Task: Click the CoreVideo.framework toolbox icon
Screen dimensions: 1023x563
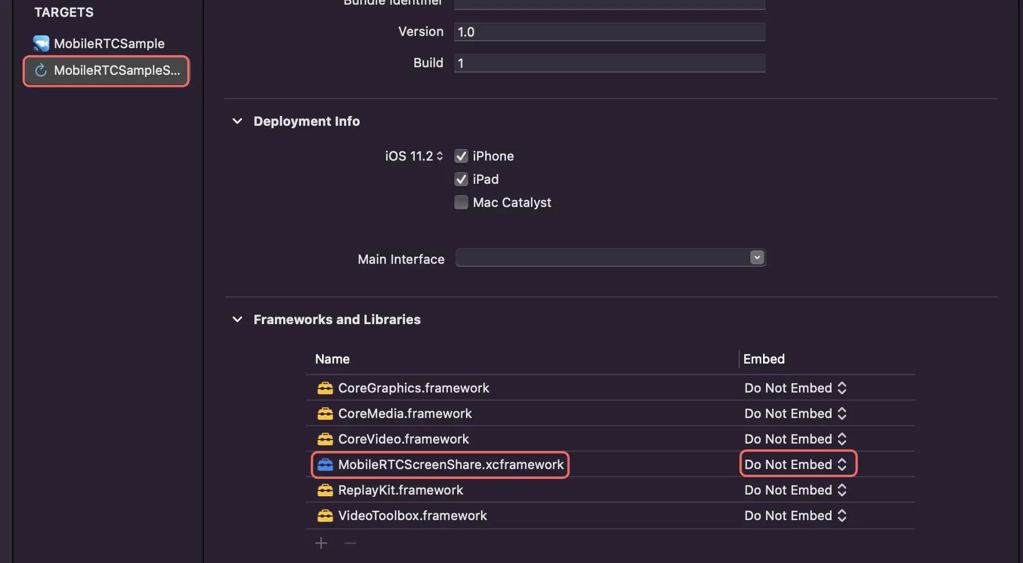Action: [x=325, y=439]
